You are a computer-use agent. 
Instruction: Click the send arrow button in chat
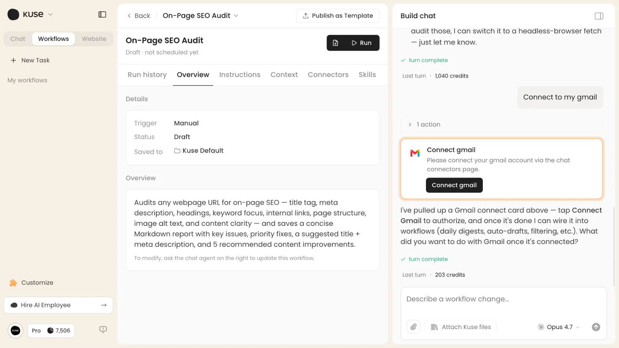point(596,327)
